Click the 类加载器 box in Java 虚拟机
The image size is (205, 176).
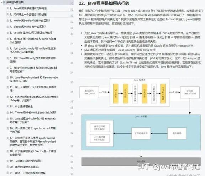click(177, 133)
